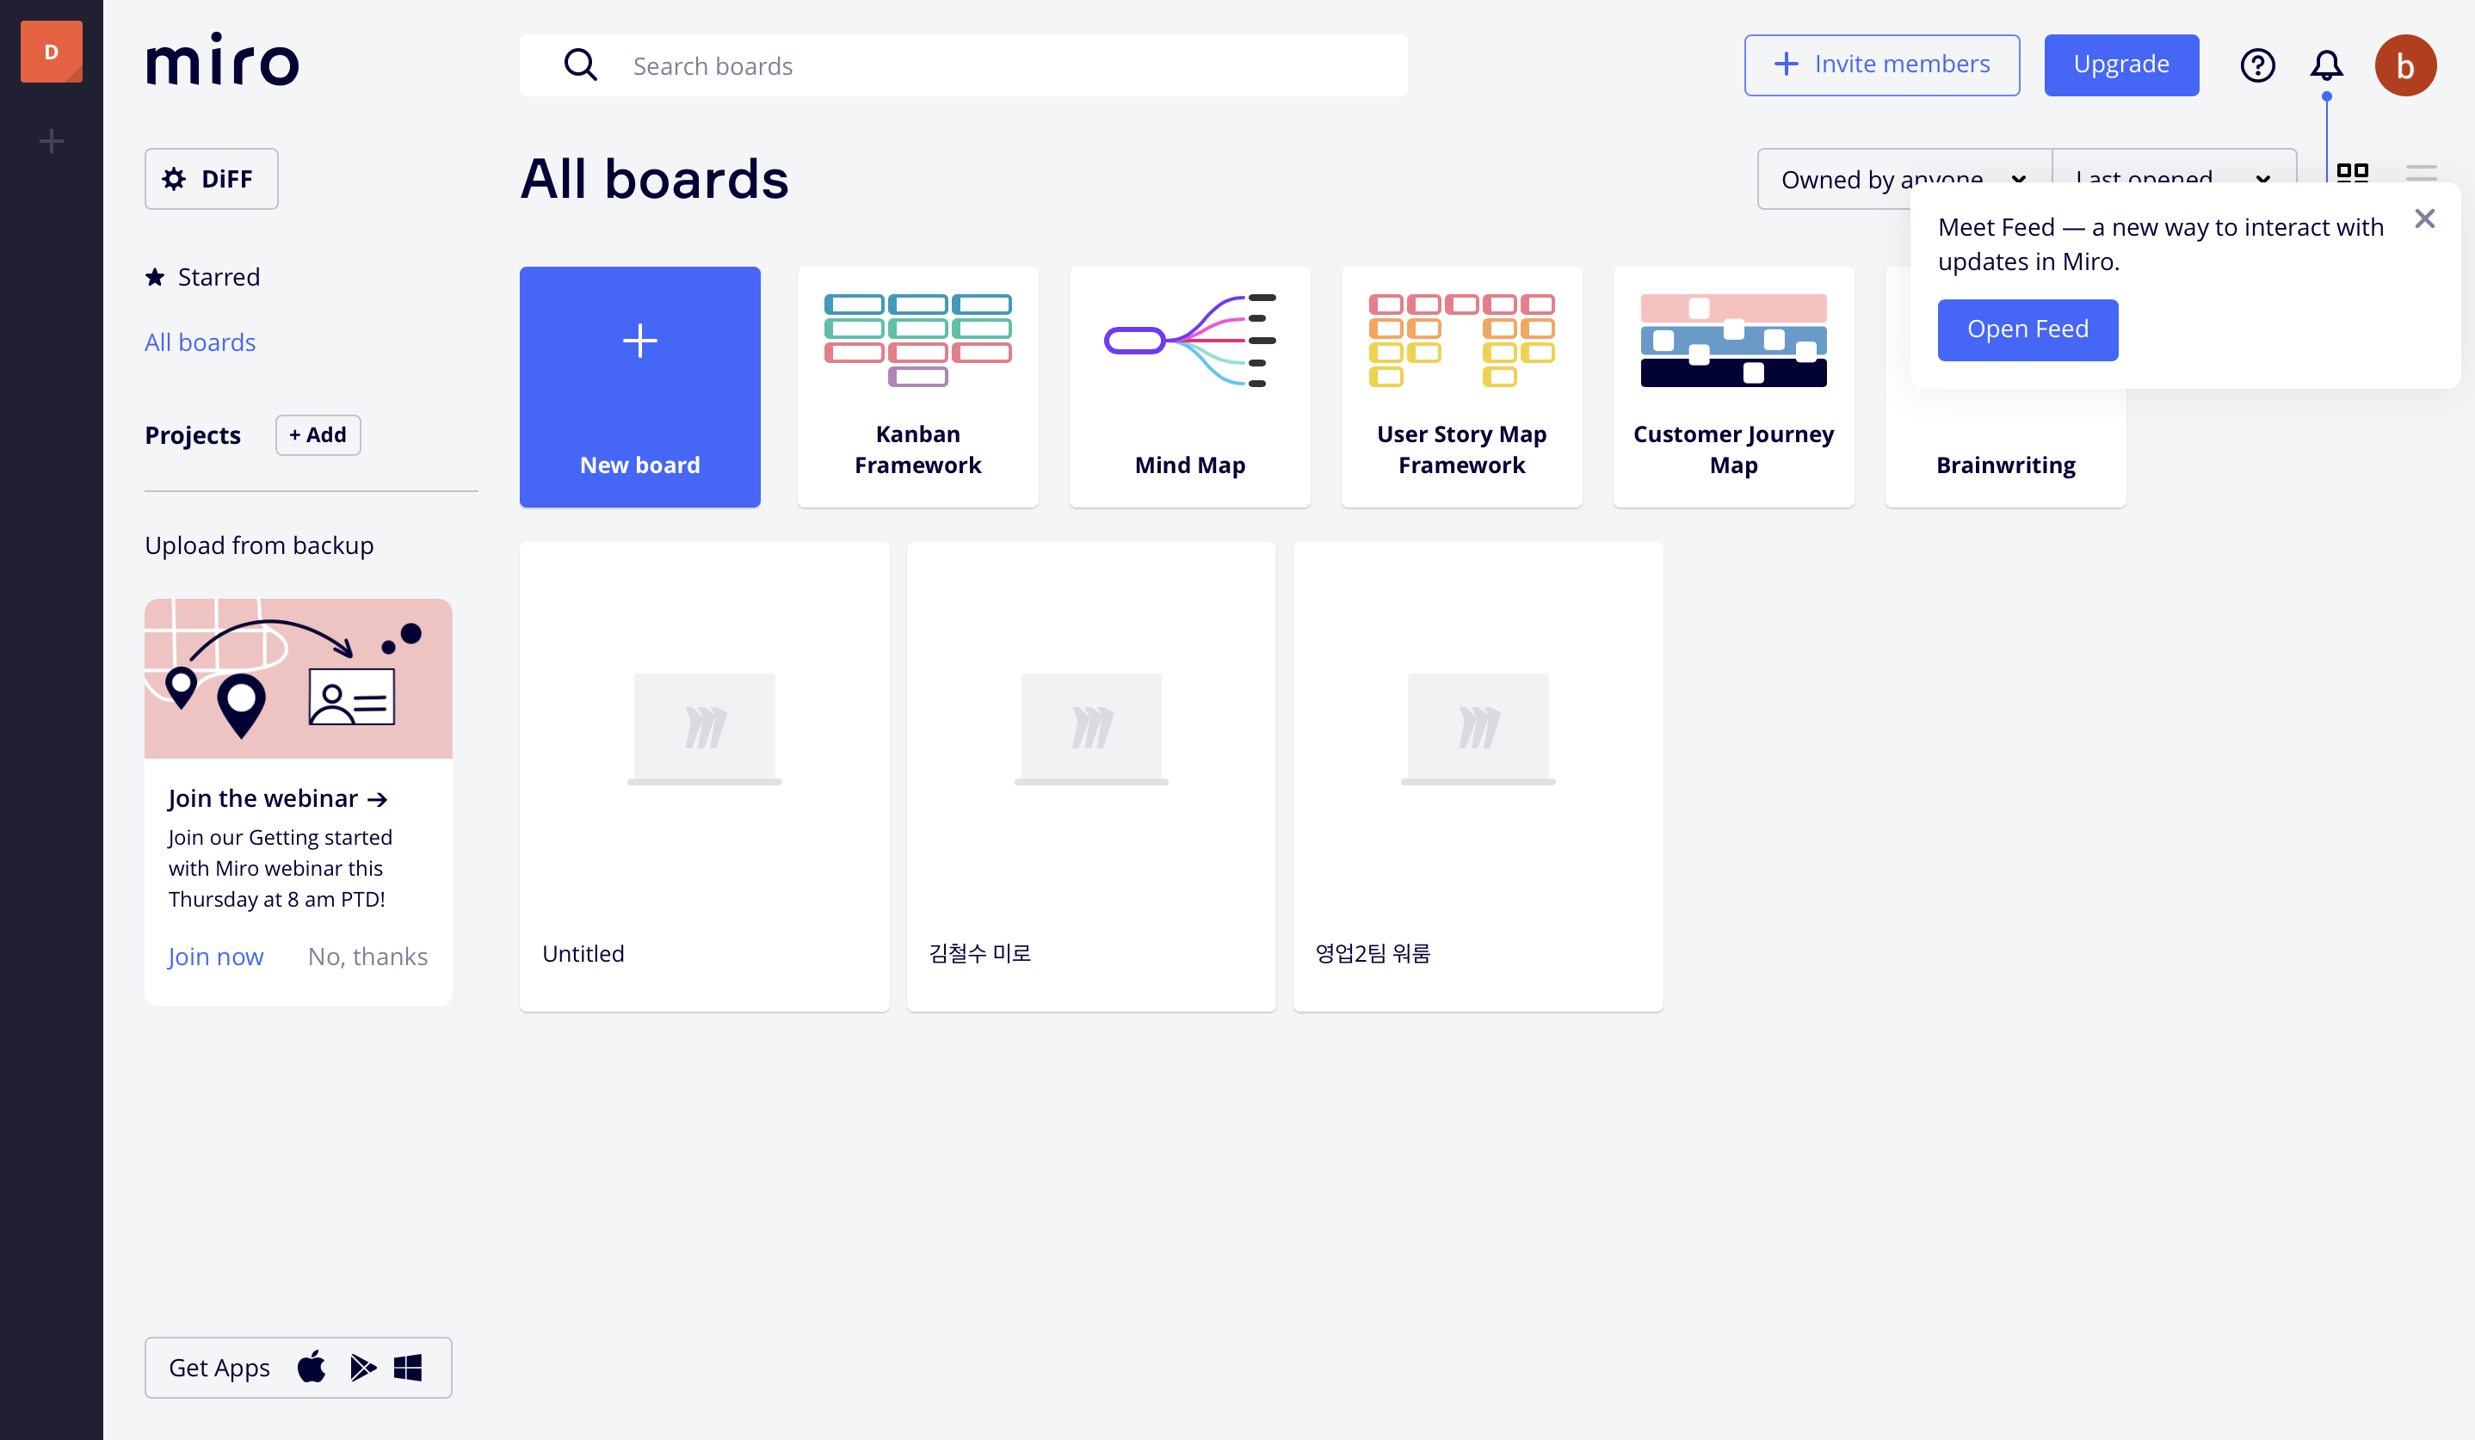Viewport: 2475px width, 1440px height.
Task: Click the Windows app download icon
Action: (x=408, y=1366)
